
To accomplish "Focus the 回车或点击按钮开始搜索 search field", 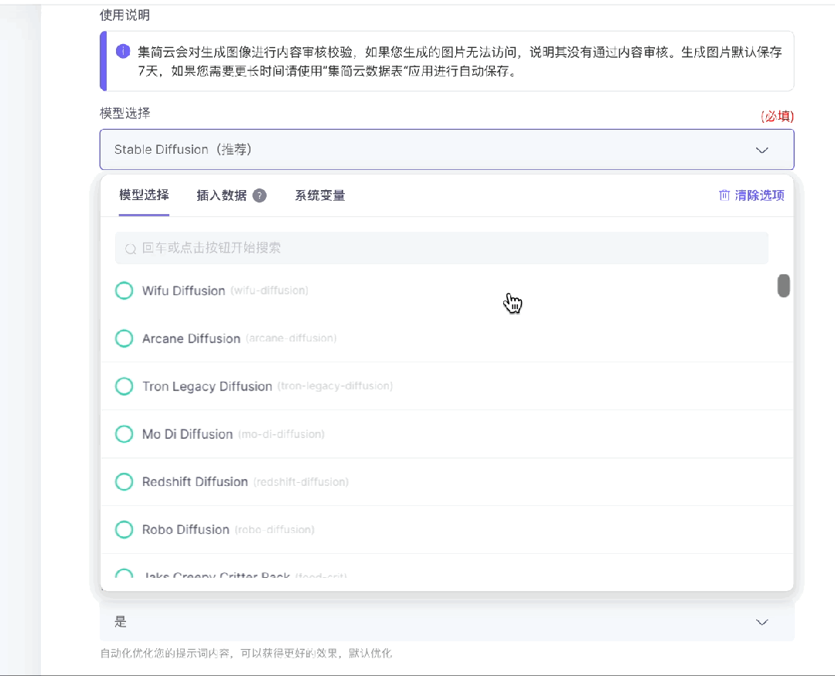I will pyautogui.click(x=441, y=248).
